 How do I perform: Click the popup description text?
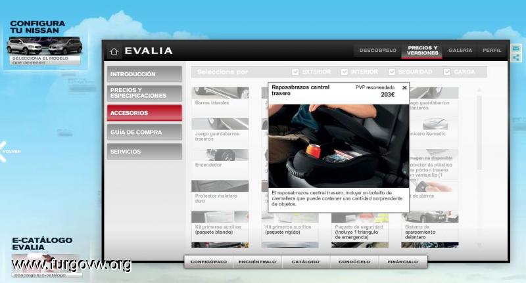pyautogui.click(x=337, y=198)
